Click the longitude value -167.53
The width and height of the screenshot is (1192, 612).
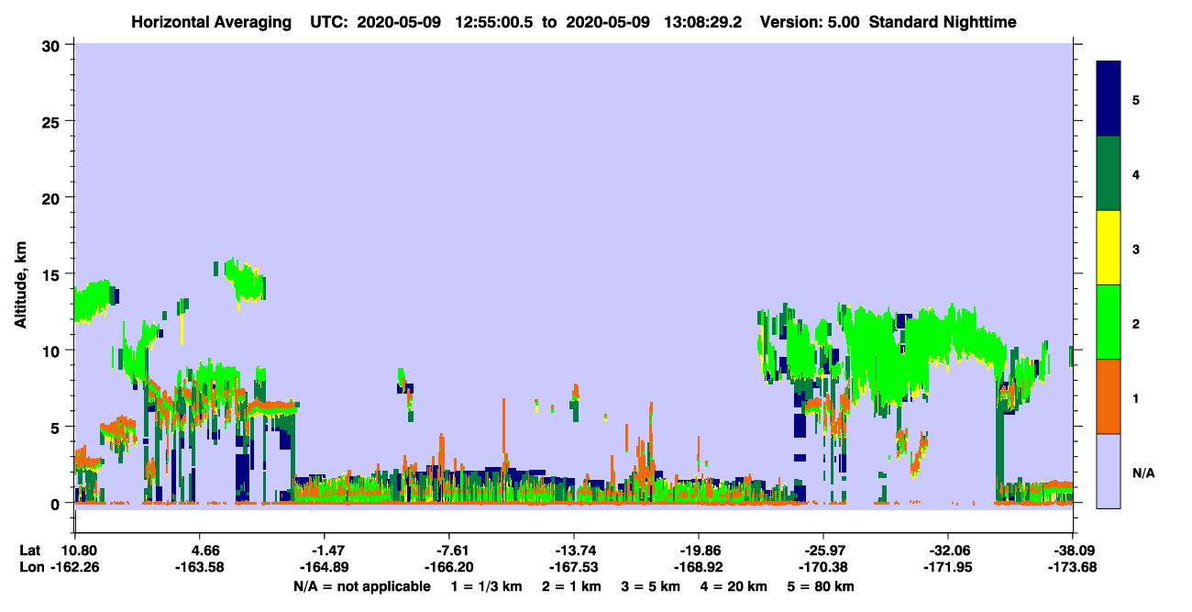coord(574,567)
